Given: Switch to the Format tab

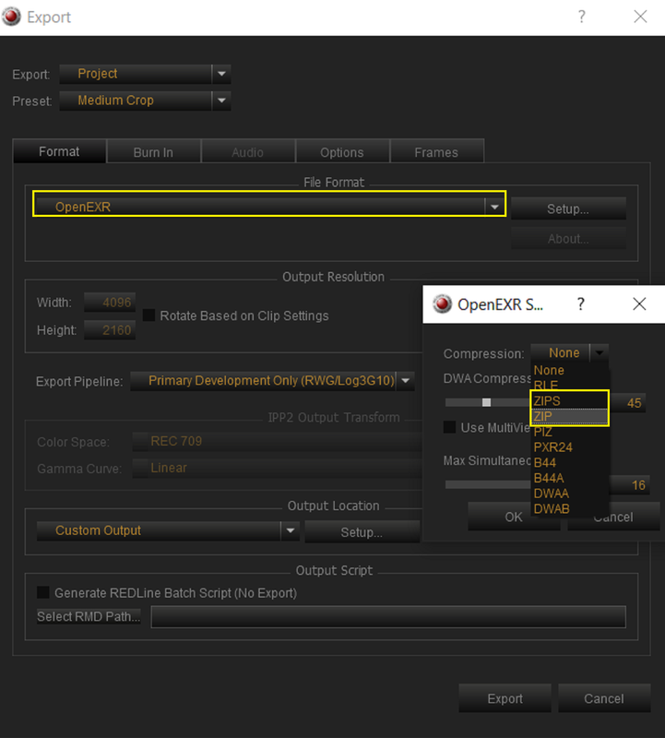Looking at the screenshot, I should coord(59,151).
